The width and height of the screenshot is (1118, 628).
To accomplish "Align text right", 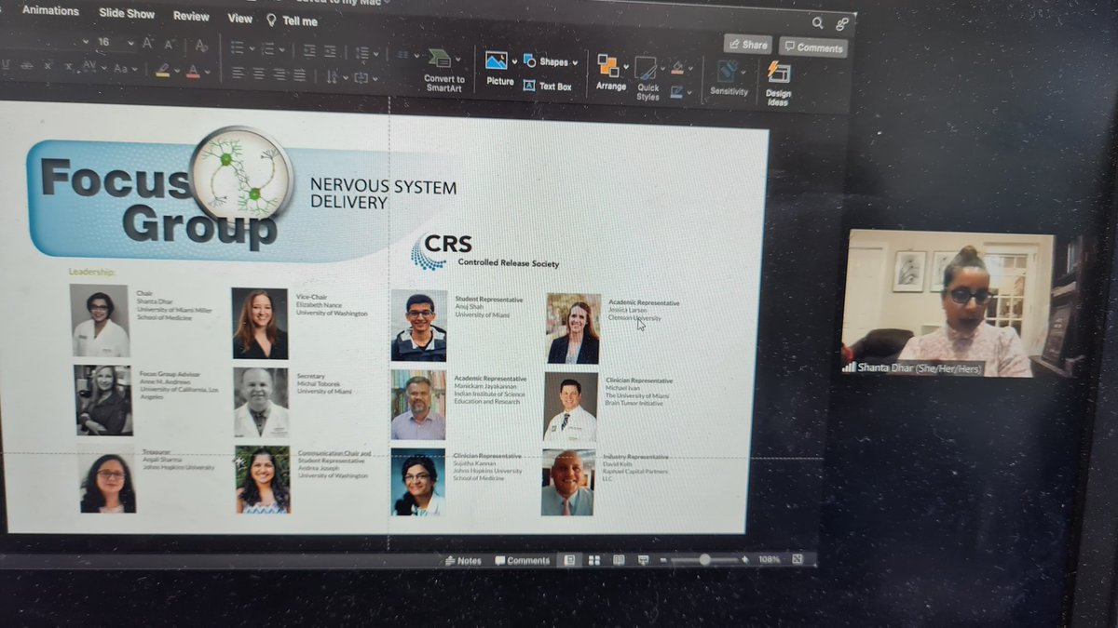I will (x=279, y=73).
